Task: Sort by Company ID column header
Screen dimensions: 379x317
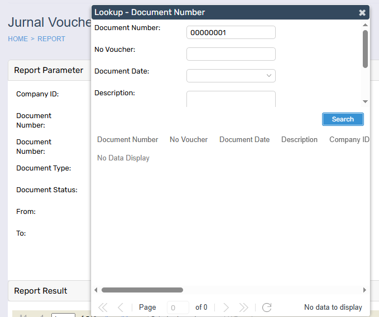Action: click(349, 139)
